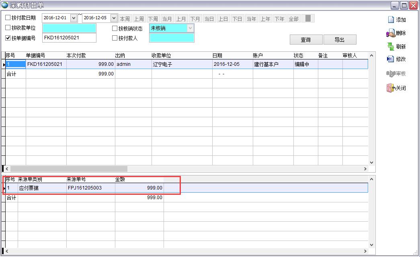Viewport: 420px width, 257px height.
Task: Click the gray square after 全部
Action: coord(308,18)
